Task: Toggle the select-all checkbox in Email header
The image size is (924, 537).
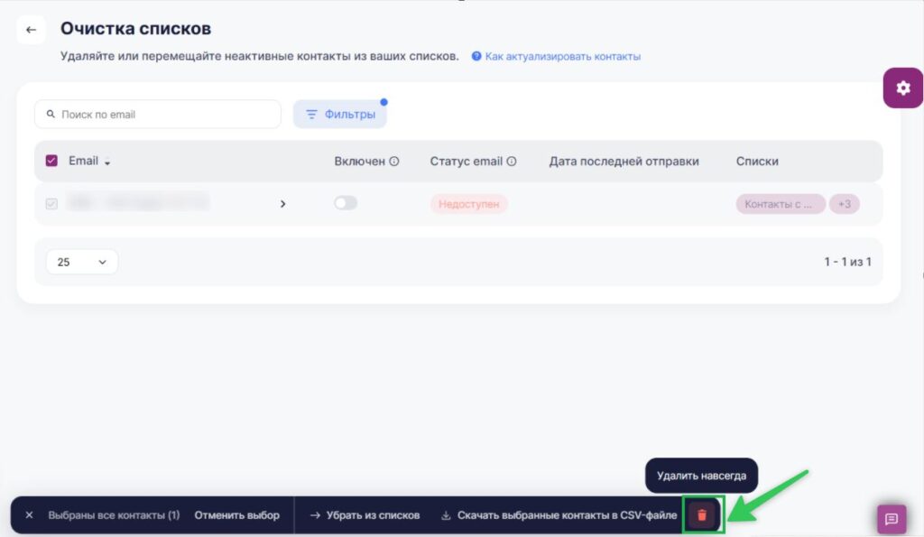Action: 51,161
